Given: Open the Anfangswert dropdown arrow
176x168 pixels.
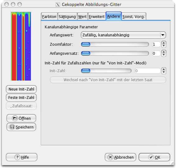Looking at the screenshot, I should pos(163,35).
